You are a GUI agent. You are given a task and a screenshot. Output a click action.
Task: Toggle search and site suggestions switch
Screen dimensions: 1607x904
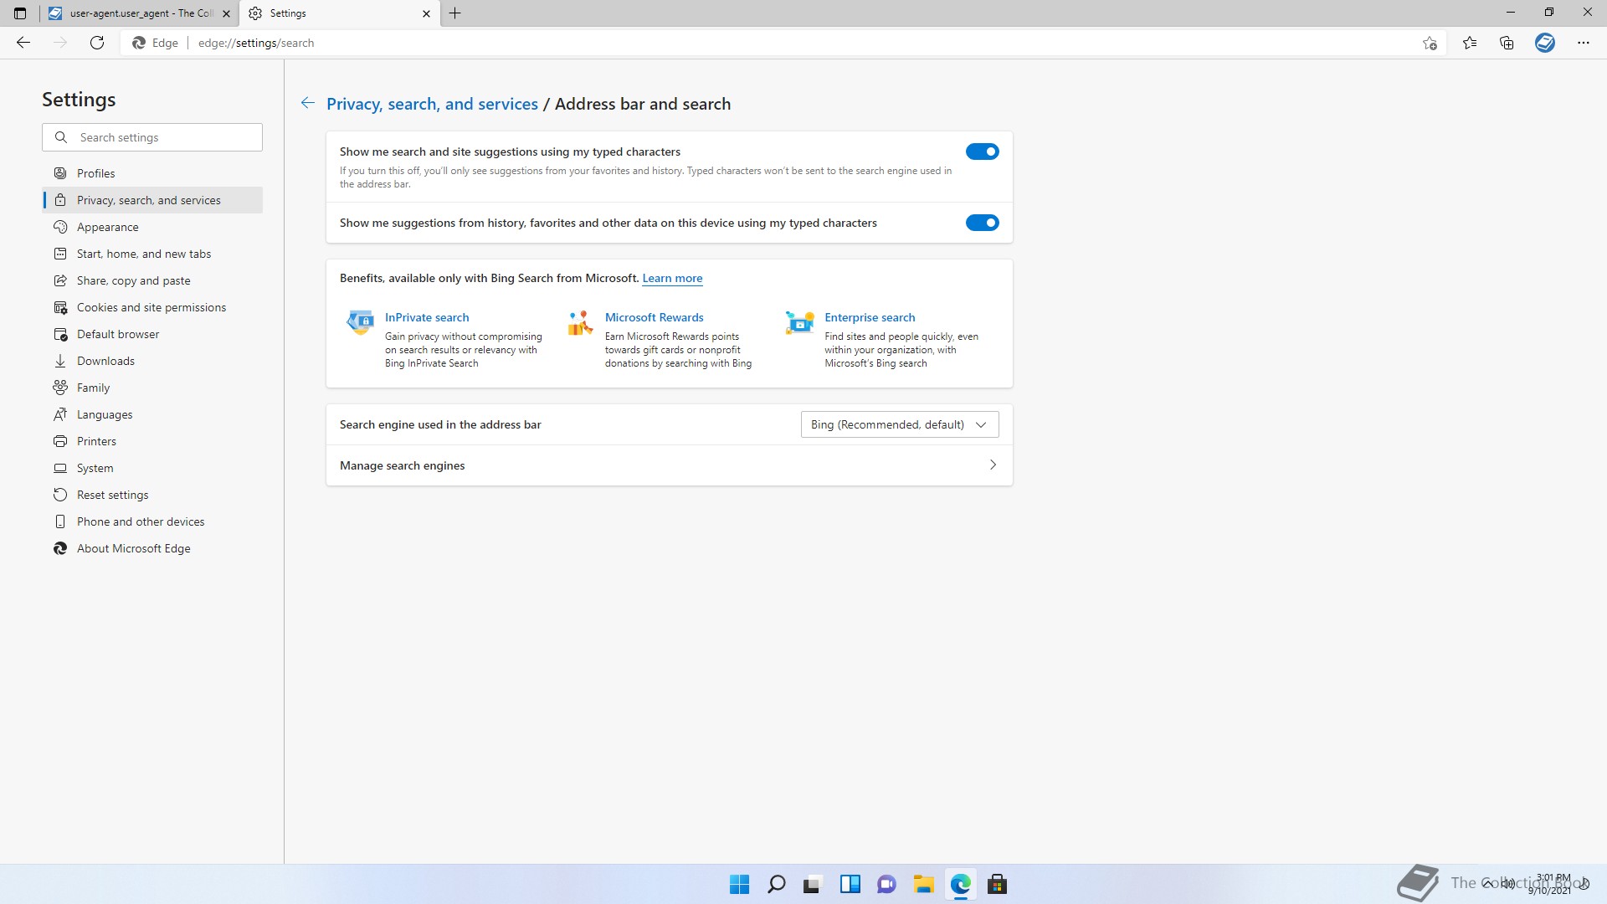click(x=983, y=152)
